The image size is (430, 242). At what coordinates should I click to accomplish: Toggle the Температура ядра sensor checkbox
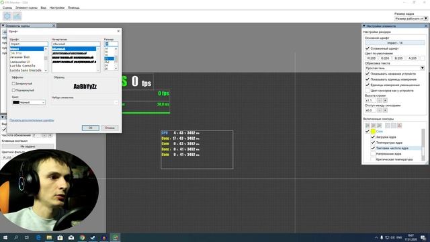[x=373, y=143]
